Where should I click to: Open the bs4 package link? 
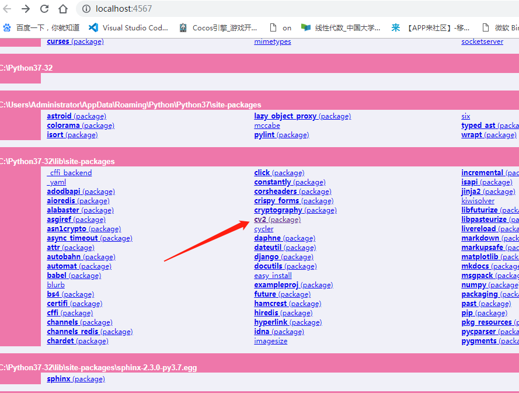click(70, 294)
